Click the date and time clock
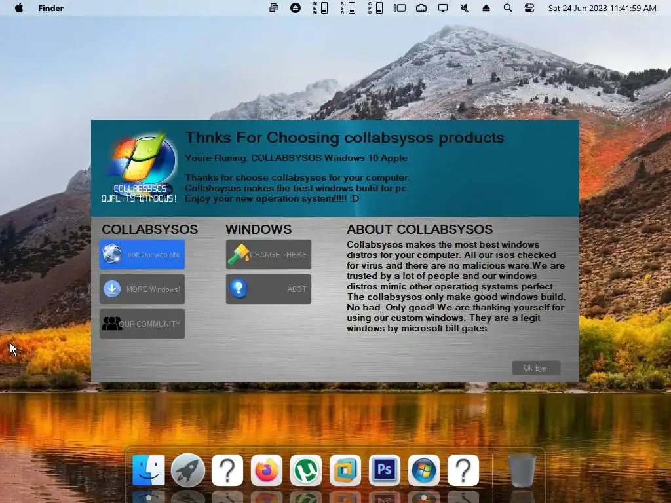The image size is (671, 503). click(602, 8)
